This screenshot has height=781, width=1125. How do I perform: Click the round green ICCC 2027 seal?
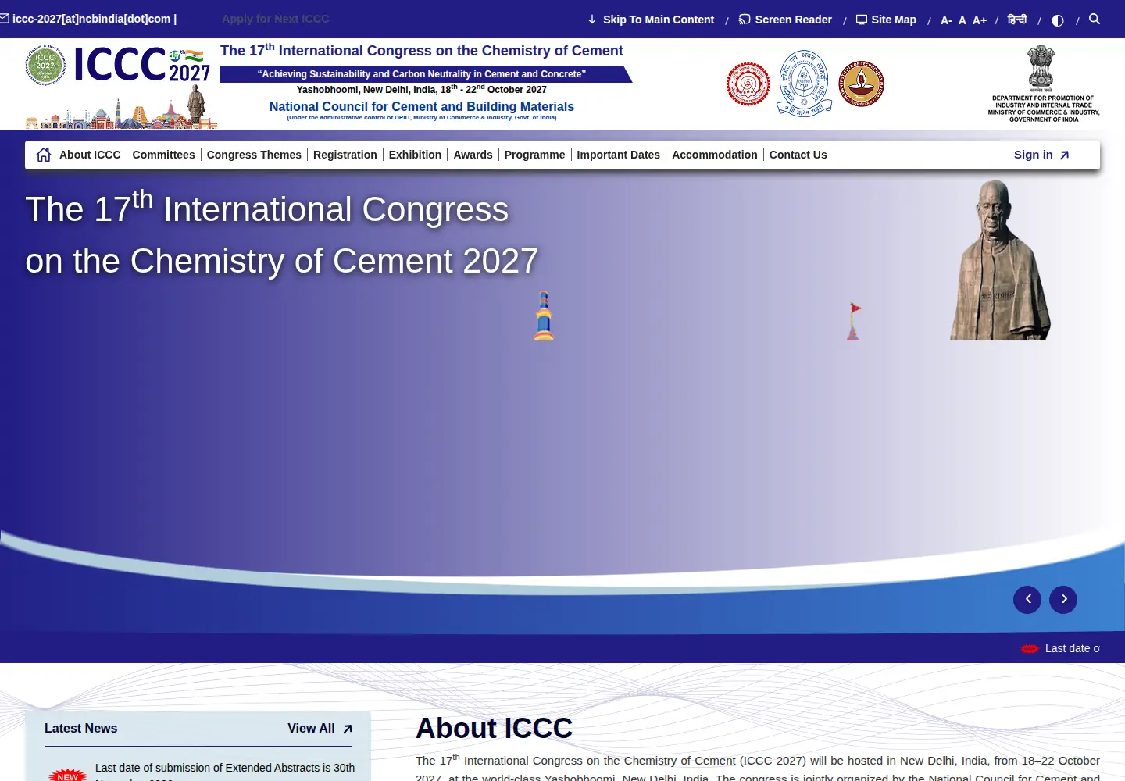click(45, 65)
